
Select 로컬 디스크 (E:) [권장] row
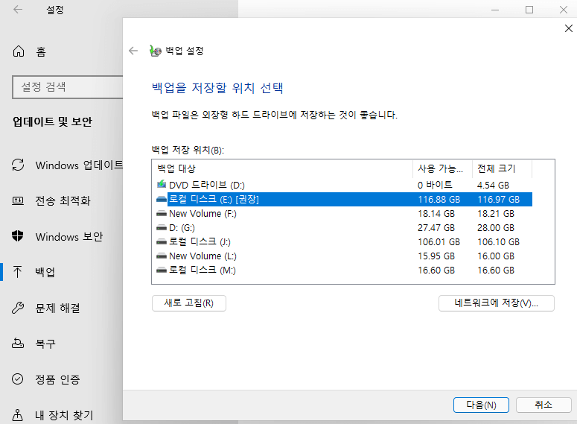344,199
